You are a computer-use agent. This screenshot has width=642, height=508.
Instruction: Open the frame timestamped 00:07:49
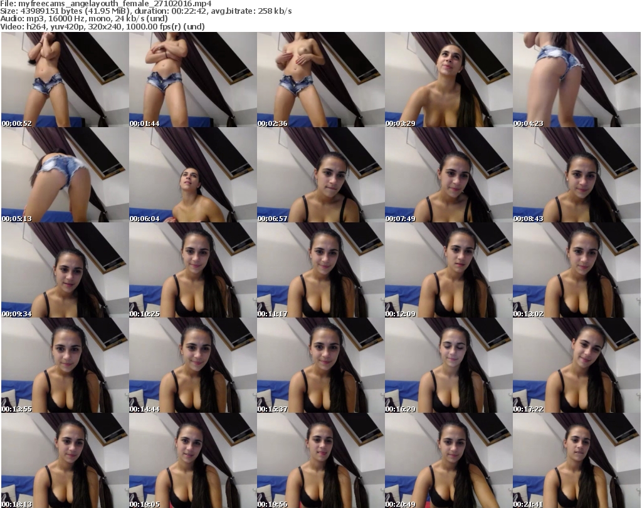(x=448, y=175)
